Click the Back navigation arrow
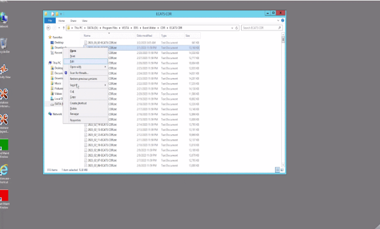The height and width of the screenshot is (229, 380). click(49, 28)
